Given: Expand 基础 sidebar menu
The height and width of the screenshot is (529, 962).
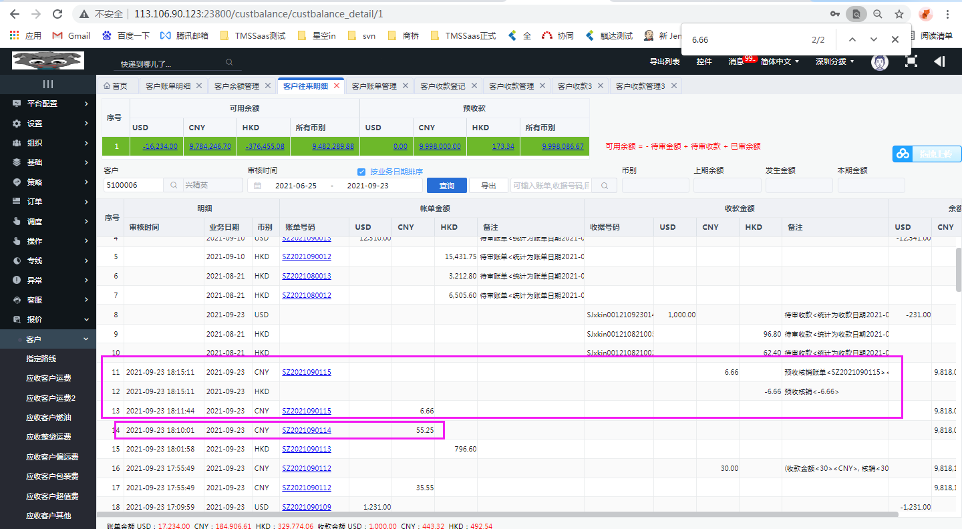Looking at the screenshot, I should click(48, 162).
